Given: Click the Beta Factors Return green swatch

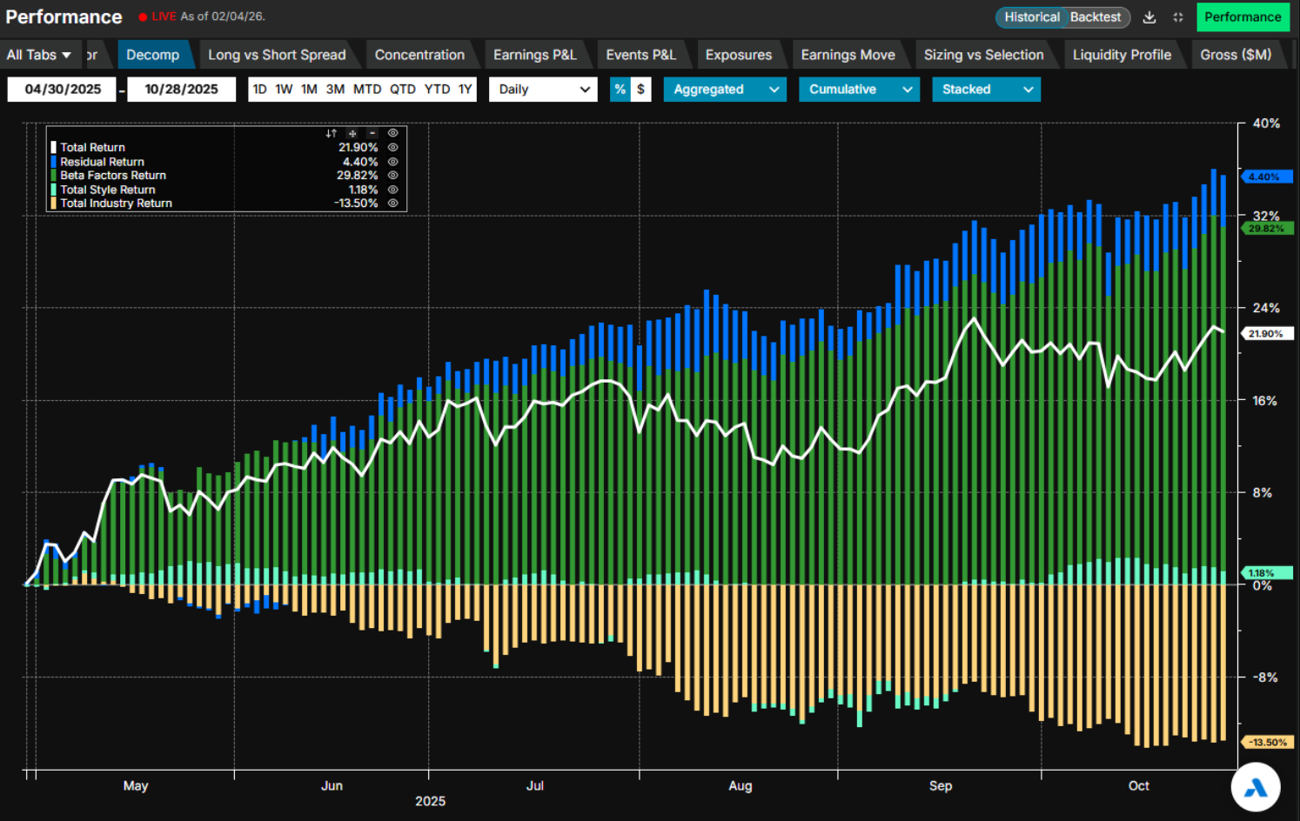Looking at the screenshot, I should [54, 176].
